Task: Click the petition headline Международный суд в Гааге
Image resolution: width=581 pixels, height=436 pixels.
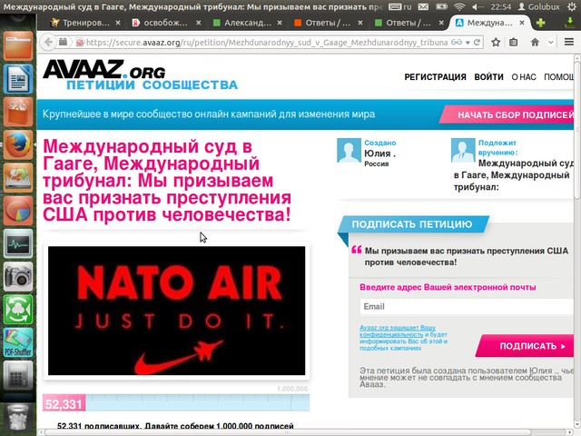Action: click(167, 180)
